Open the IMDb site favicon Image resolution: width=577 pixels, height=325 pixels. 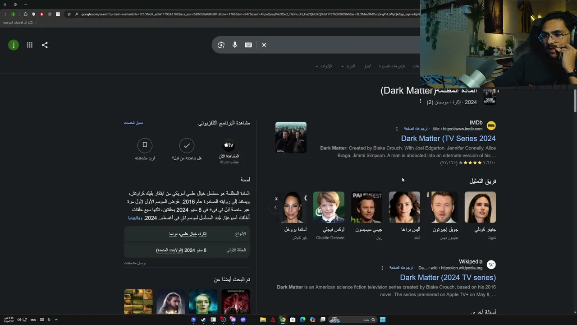click(491, 126)
